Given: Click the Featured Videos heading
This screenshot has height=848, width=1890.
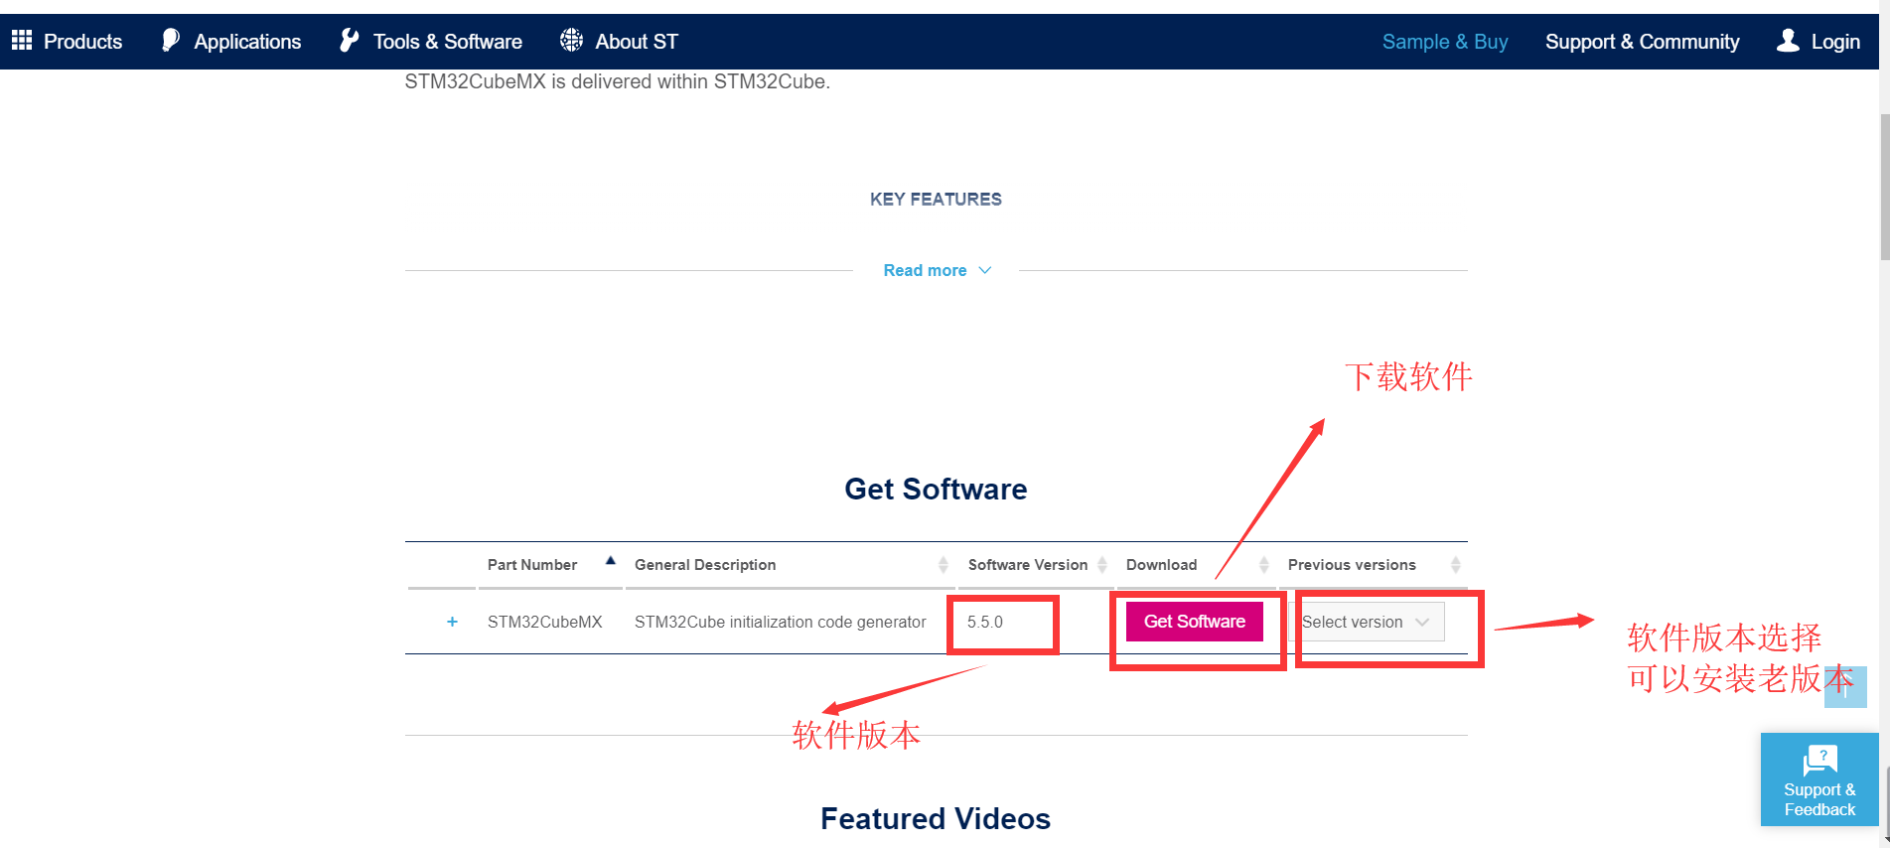Looking at the screenshot, I should 936,818.
